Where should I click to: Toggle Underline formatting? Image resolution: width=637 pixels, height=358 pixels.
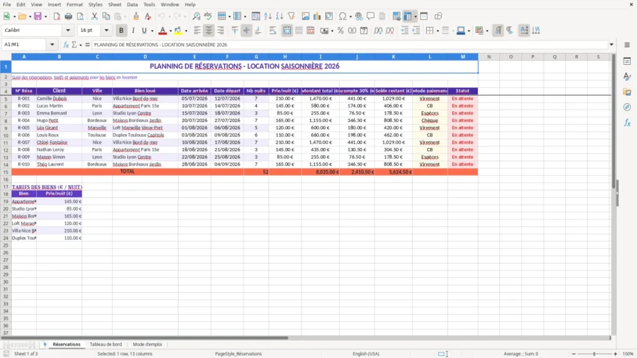(144, 30)
